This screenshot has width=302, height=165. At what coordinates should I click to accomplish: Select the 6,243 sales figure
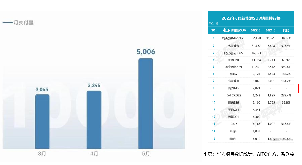(x=257, y=95)
